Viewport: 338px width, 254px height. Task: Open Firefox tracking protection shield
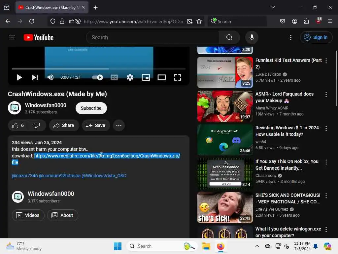tap(53, 21)
